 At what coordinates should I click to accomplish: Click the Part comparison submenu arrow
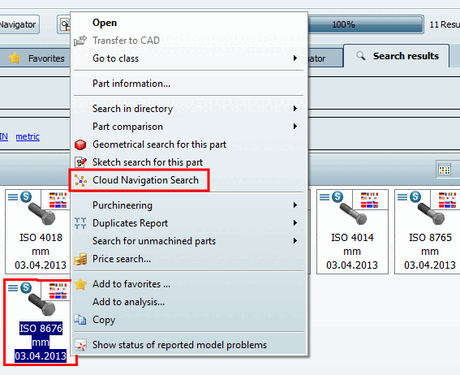coord(295,127)
